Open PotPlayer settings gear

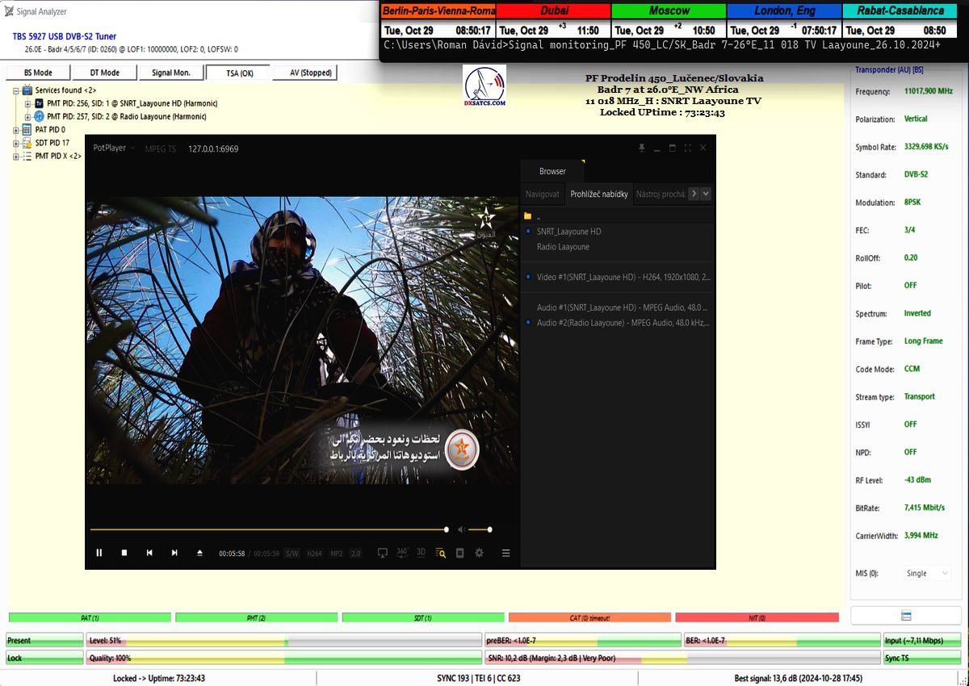pyautogui.click(x=479, y=553)
